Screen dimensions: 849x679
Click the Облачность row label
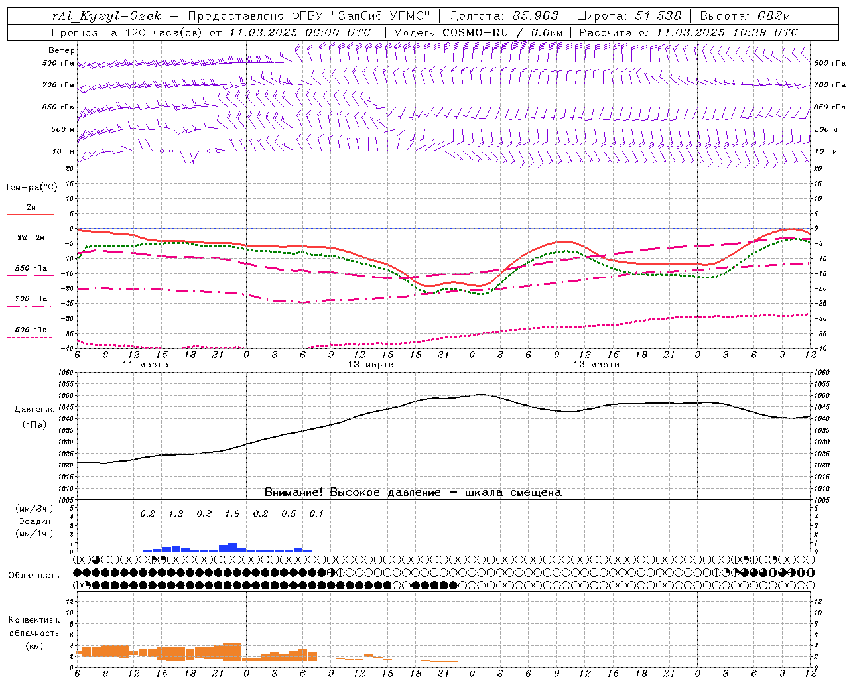[34, 576]
